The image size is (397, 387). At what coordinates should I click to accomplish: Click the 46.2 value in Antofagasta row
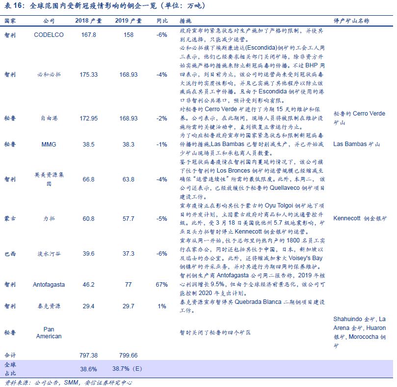click(88, 285)
